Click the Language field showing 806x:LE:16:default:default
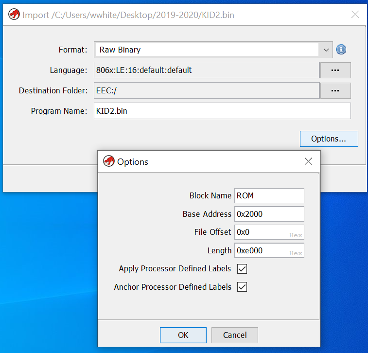This screenshot has height=353, width=368. tap(206, 70)
